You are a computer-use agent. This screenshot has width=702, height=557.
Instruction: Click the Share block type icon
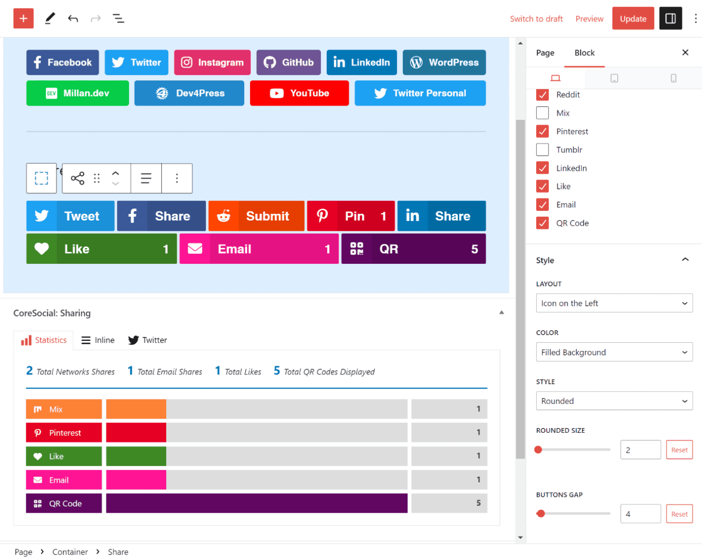pos(78,178)
